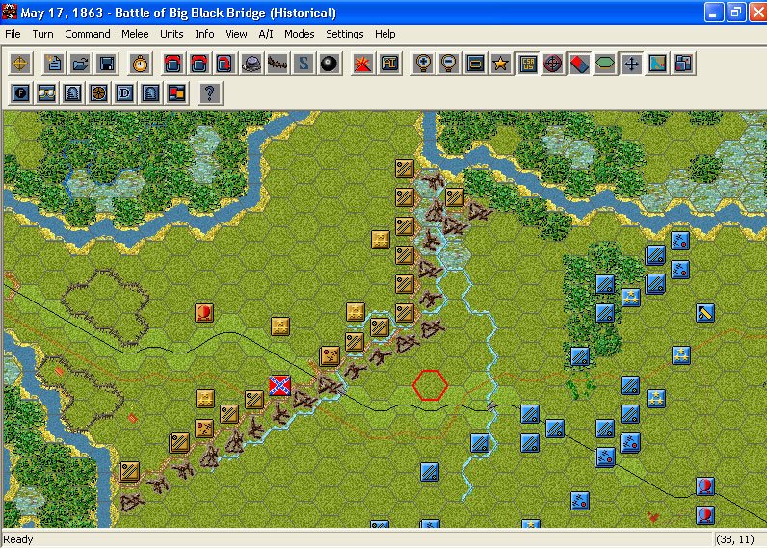Click the gold star objectives icon
The width and height of the screenshot is (767, 549).
click(500, 65)
